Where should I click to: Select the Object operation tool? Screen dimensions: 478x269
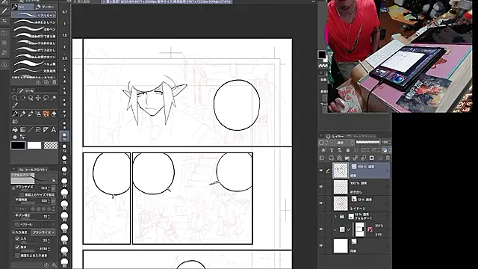(31, 98)
